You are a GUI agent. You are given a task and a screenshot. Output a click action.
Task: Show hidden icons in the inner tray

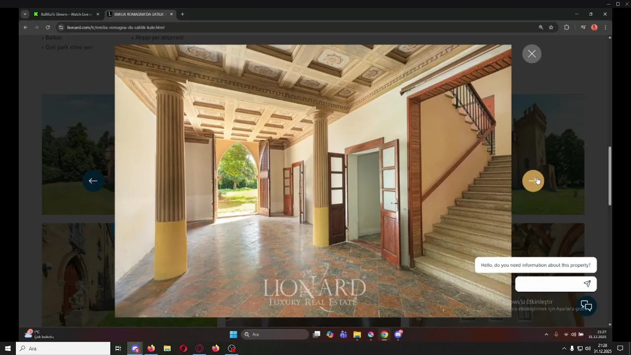pyautogui.click(x=546, y=334)
